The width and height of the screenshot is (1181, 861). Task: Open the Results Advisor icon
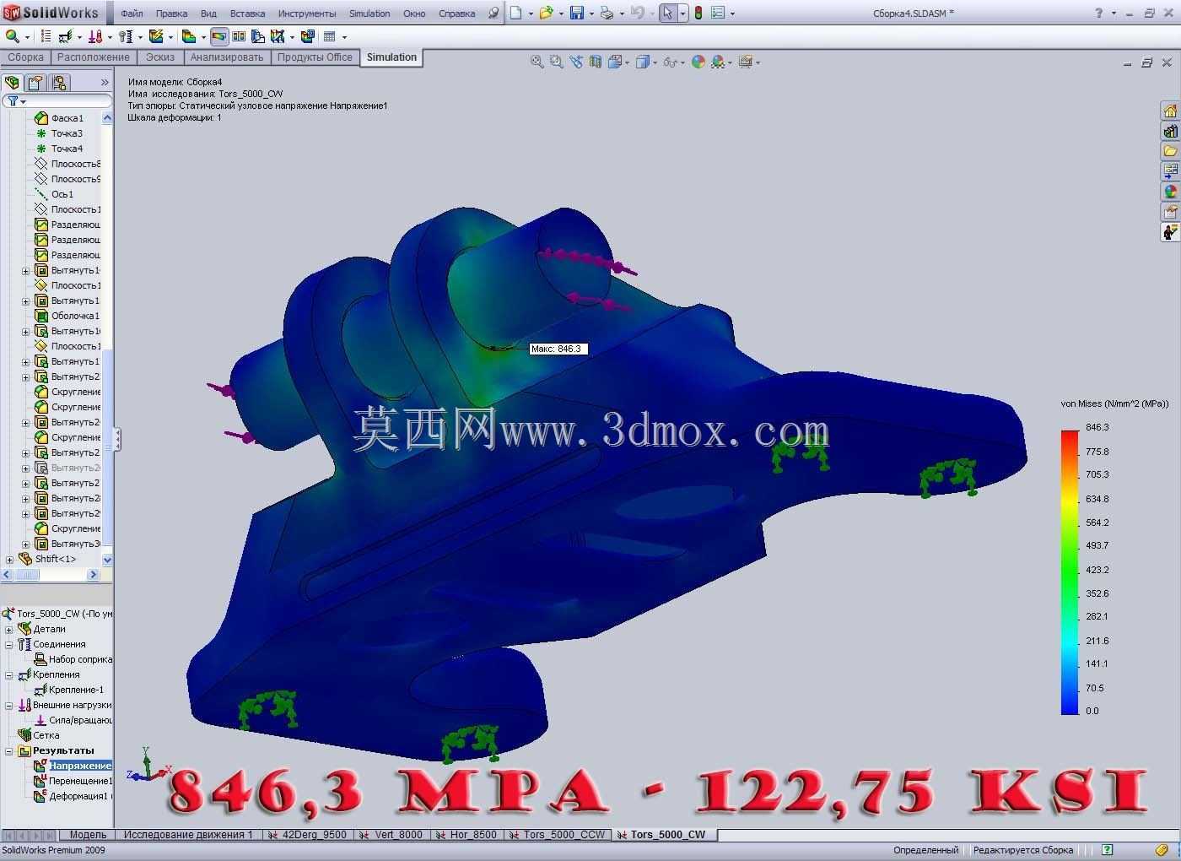point(189,36)
